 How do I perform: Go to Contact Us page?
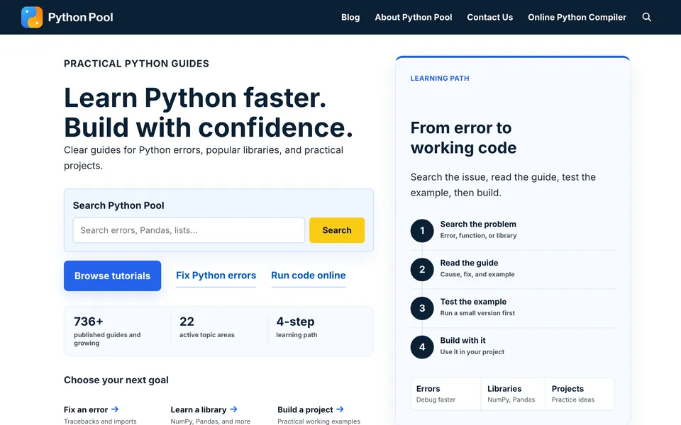pyautogui.click(x=490, y=17)
